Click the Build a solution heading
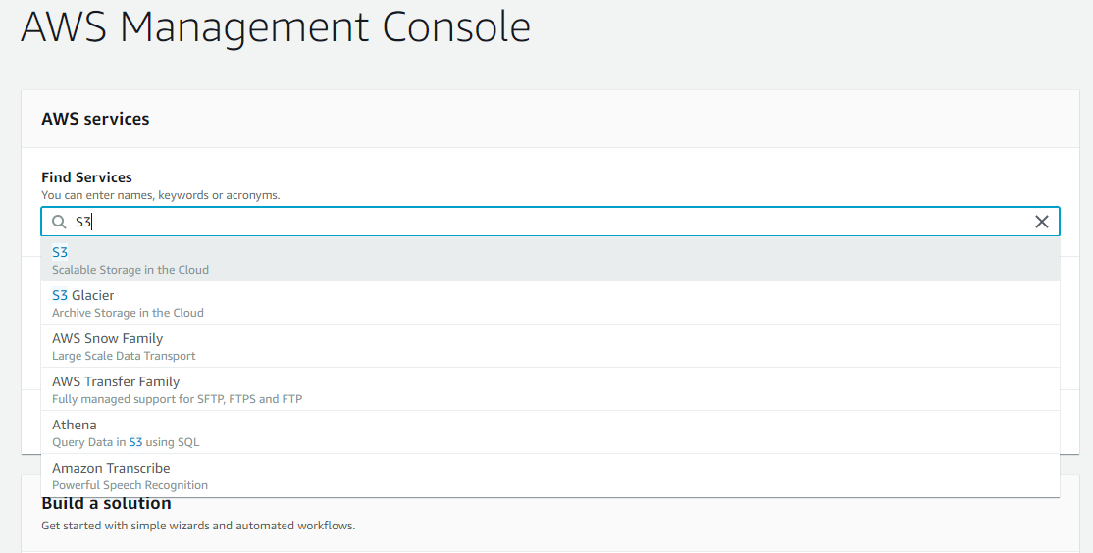This screenshot has width=1093, height=553. click(106, 504)
